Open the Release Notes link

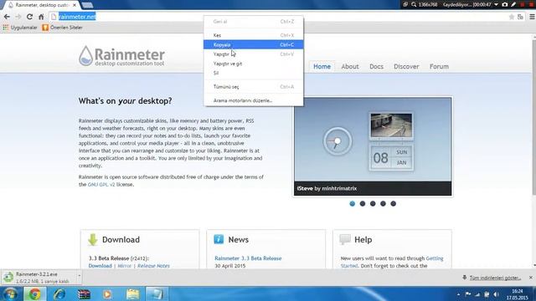153,266
